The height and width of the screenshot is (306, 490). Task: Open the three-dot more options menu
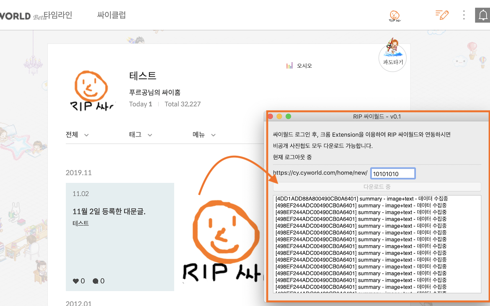tap(464, 15)
